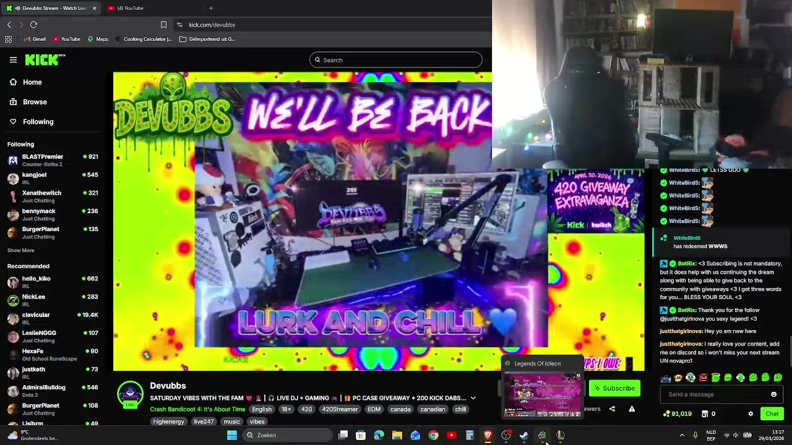Open HexaFe Old School RuneScape channel
This screenshot has height=445, width=792.
(53, 355)
